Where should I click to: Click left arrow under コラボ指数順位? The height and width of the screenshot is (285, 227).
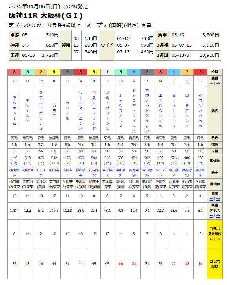point(211,240)
